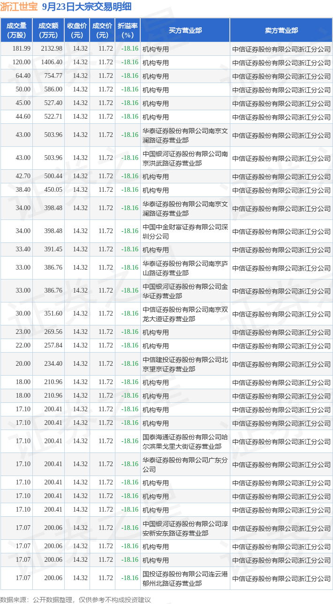
Task: Click buyer 中国银河证券金华证券营业部
Action: click(185, 291)
